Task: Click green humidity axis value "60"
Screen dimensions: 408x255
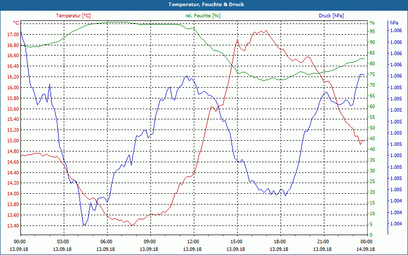Action: click(x=372, y=107)
